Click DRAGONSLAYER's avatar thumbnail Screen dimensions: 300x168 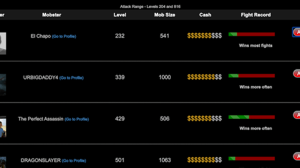point(3,162)
